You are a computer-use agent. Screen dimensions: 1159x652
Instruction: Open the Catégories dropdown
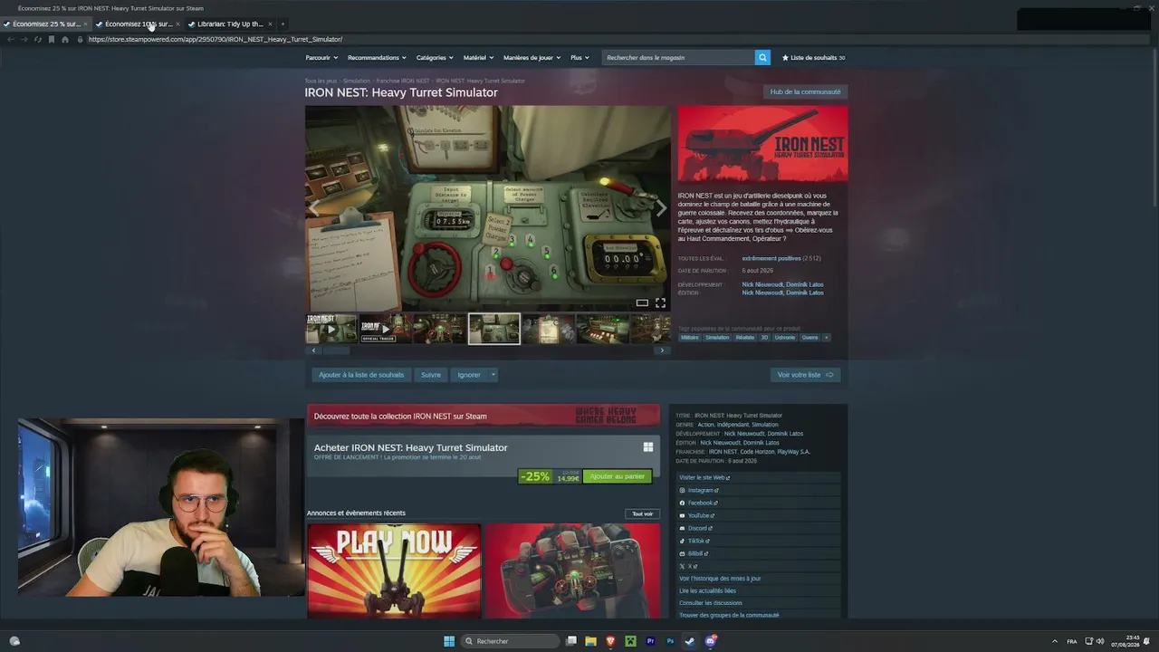tap(435, 57)
